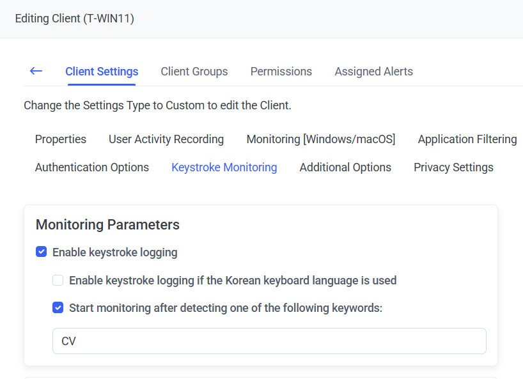523x379 pixels.
Task: Open Monitoring [Windows/macOS] settings
Action: click(x=320, y=139)
